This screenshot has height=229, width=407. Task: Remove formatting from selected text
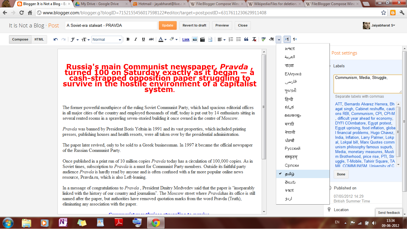click(254, 39)
